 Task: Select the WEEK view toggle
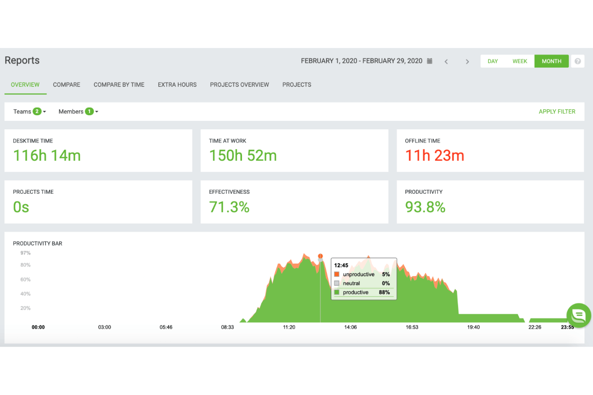(x=520, y=61)
